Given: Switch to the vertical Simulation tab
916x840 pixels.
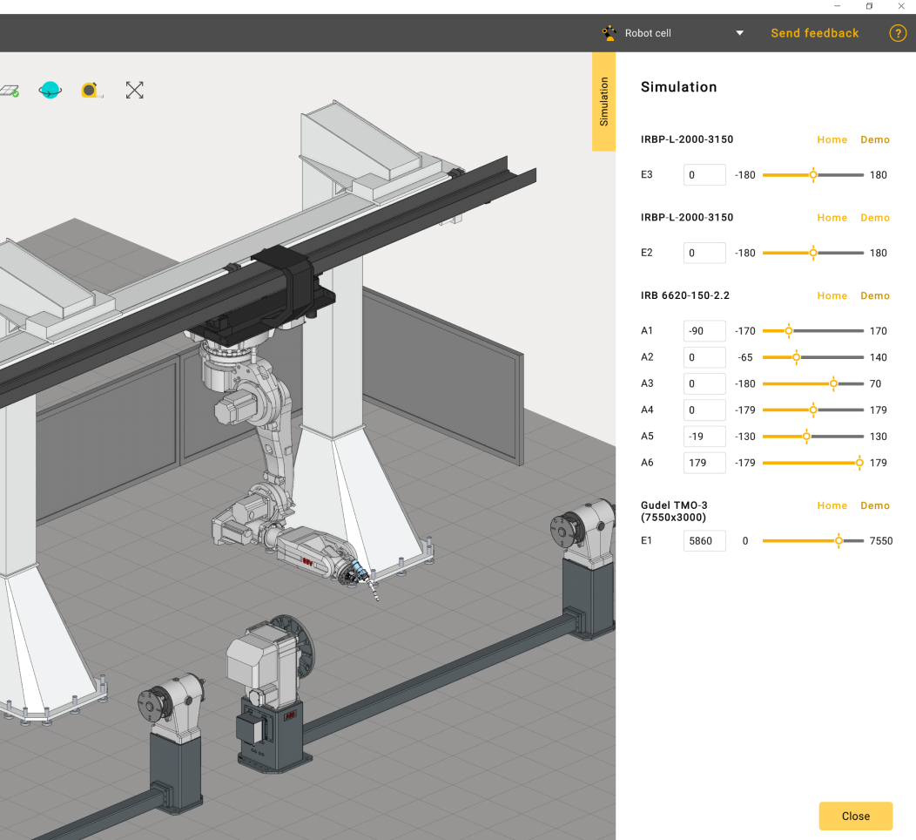Looking at the screenshot, I should 603,102.
